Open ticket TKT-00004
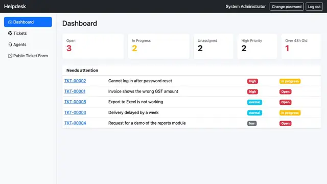Screen dimensions: 327x184 tap(75, 123)
